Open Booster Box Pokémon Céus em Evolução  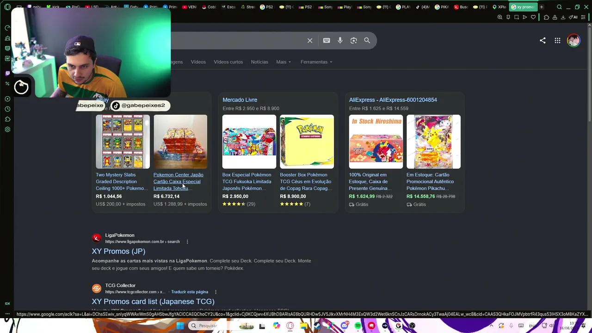(305, 181)
